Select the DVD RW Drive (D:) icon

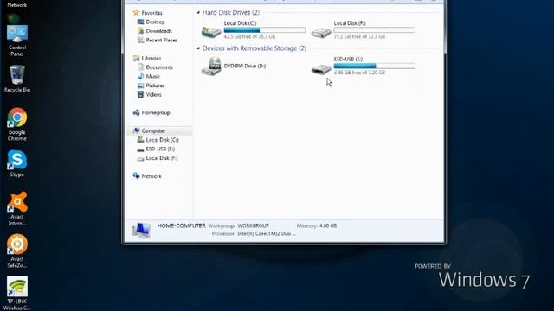pyautogui.click(x=211, y=67)
